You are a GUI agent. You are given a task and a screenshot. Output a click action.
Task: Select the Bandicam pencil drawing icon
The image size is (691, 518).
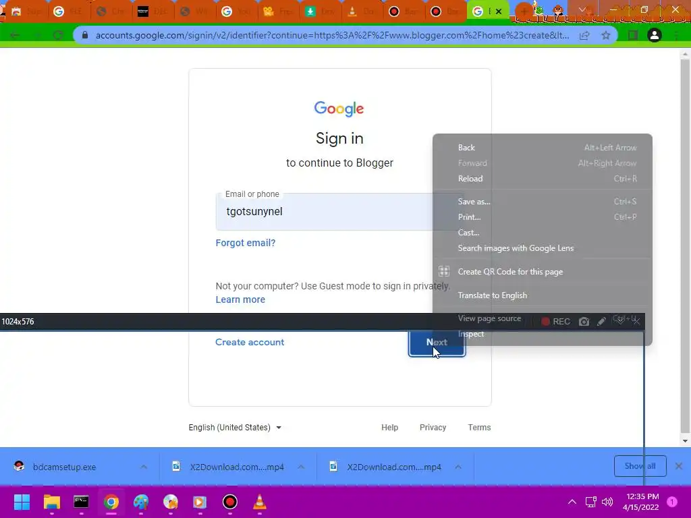coord(601,322)
